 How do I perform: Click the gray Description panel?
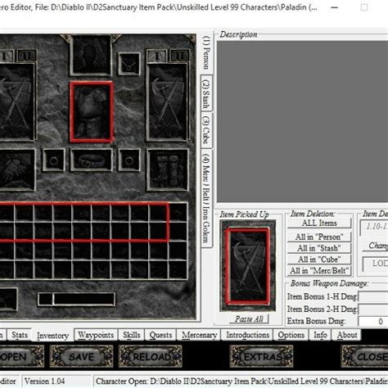pos(302,122)
